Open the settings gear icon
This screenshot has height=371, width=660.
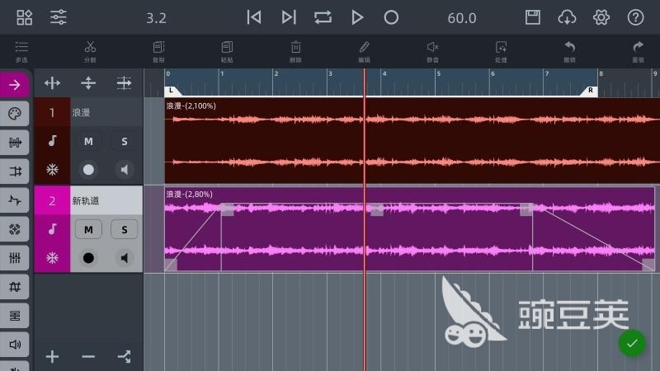pyautogui.click(x=601, y=17)
